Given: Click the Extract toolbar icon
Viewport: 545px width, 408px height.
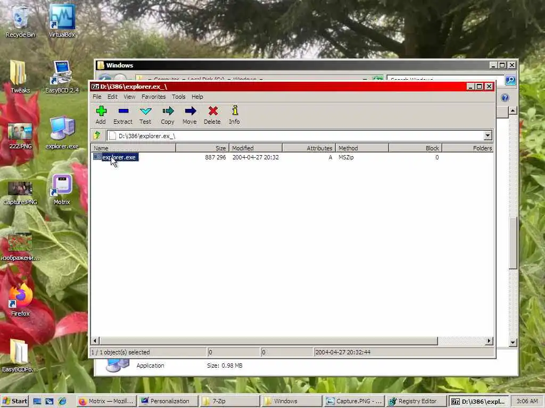Looking at the screenshot, I should [x=123, y=115].
